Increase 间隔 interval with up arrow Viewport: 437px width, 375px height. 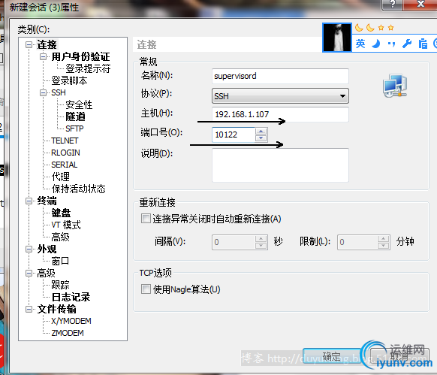[261, 238]
